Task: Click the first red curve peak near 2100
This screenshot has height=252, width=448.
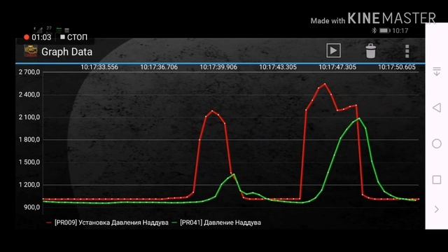Action: point(212,111)
